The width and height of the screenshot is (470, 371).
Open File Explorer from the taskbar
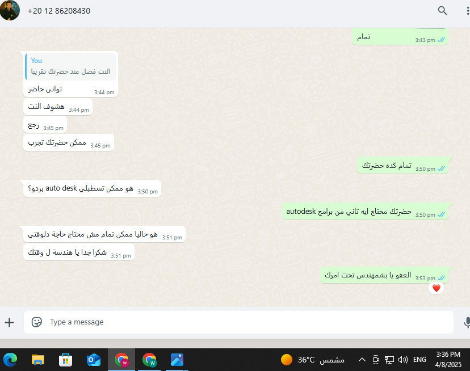coord(38,360)
